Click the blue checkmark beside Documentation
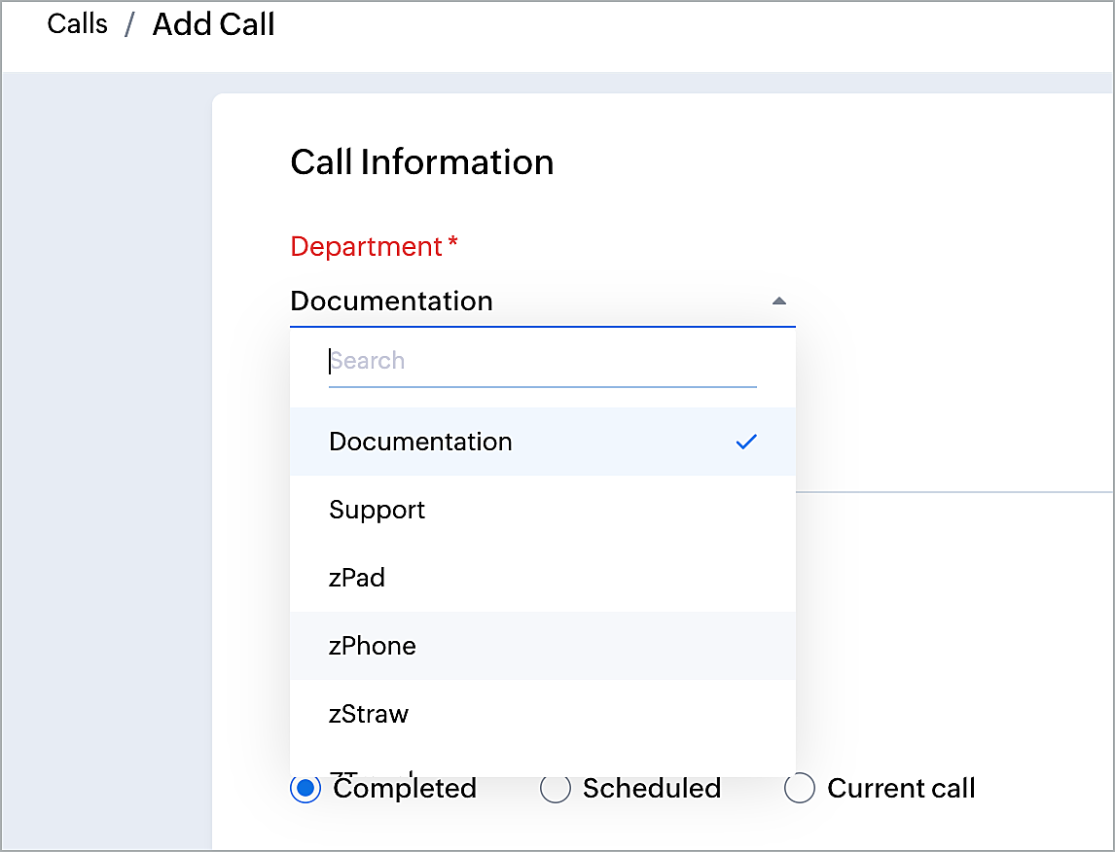Screen dimensions: 1115x852 [x=746, y=443]
